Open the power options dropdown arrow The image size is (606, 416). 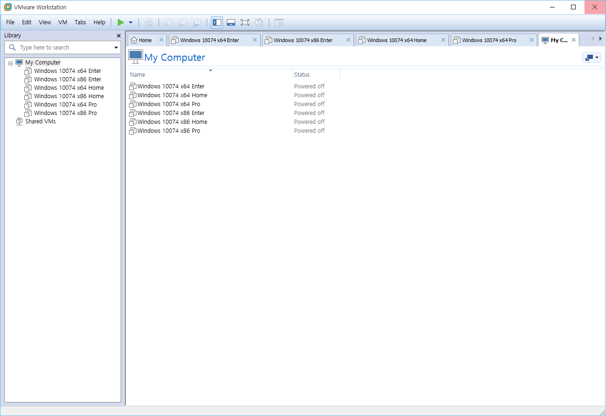click(131, 22)
